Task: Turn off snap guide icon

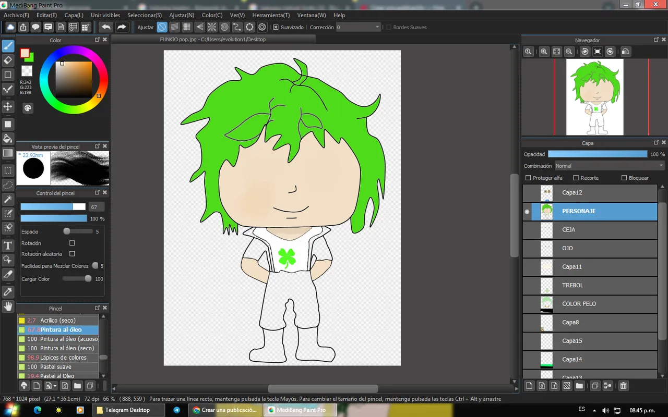Action: pyautogui.click(x=162, y=27)
